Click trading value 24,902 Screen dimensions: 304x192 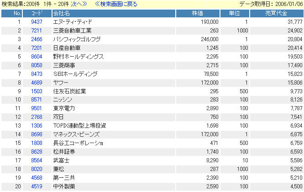tap(295, 31)
